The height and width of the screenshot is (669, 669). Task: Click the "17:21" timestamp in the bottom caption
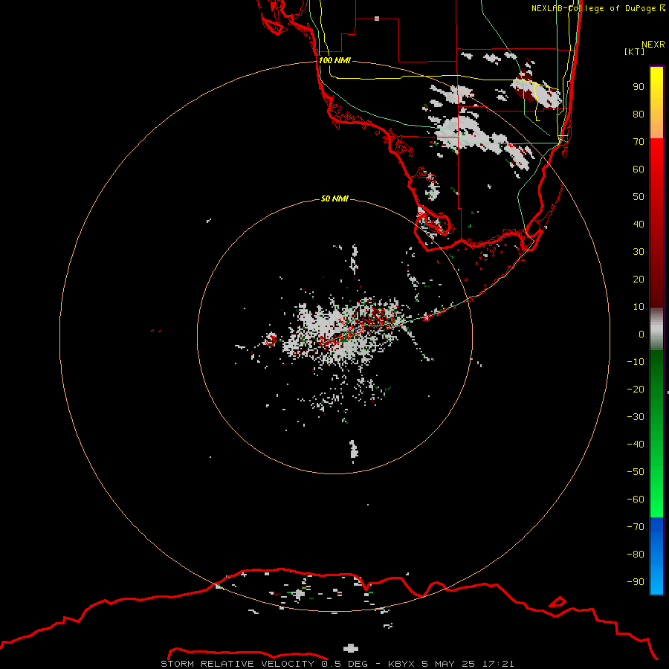click(x=498, y=664)
